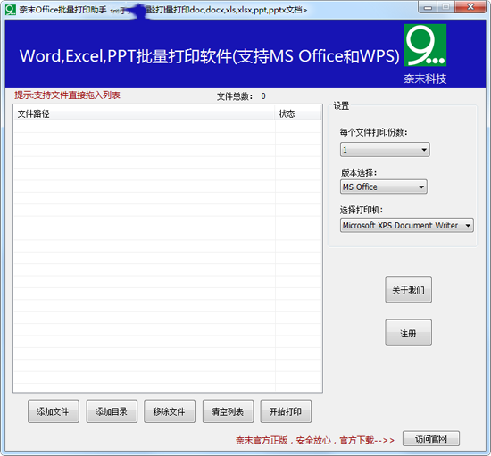Click the 每个文件打印份数 label
This screenshot has width=491, height=456.
[x=373, y=132]
